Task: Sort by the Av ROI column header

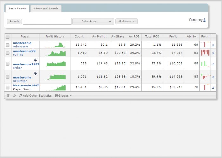Action: [134, 37]
